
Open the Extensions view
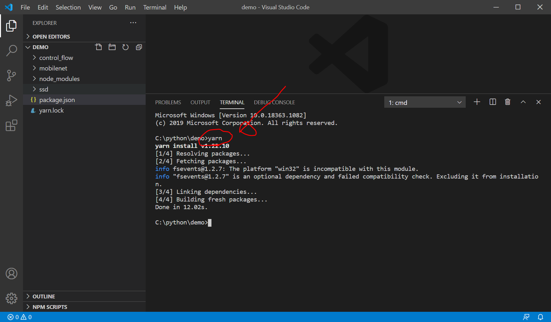[11, 126]
